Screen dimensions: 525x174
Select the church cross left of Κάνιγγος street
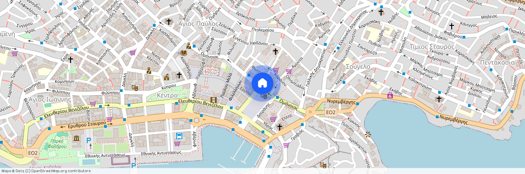click(452, 26)
